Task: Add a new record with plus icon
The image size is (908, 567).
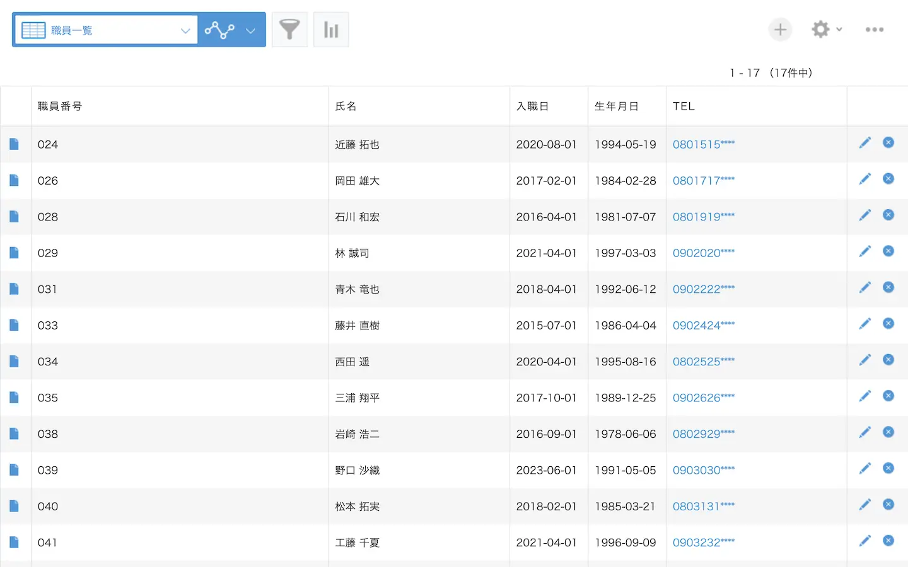Action: tap(780, 30)
